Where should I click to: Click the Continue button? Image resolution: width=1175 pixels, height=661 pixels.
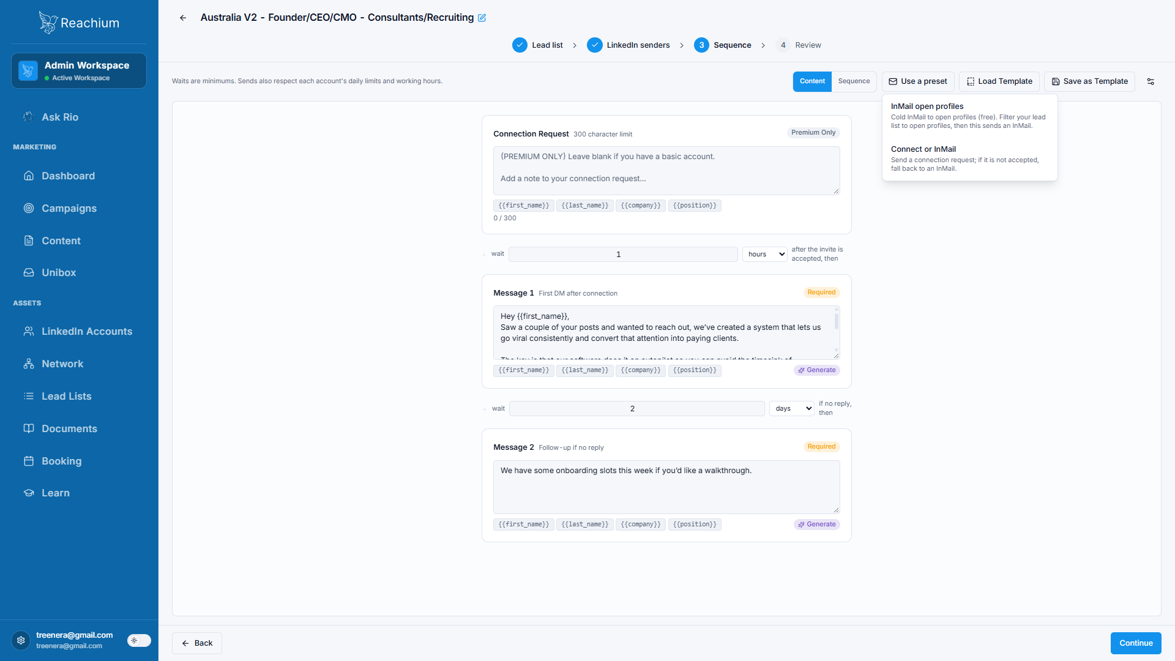(1136, 643)
